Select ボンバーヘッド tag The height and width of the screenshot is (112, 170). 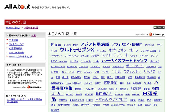(x=68, y=72)
